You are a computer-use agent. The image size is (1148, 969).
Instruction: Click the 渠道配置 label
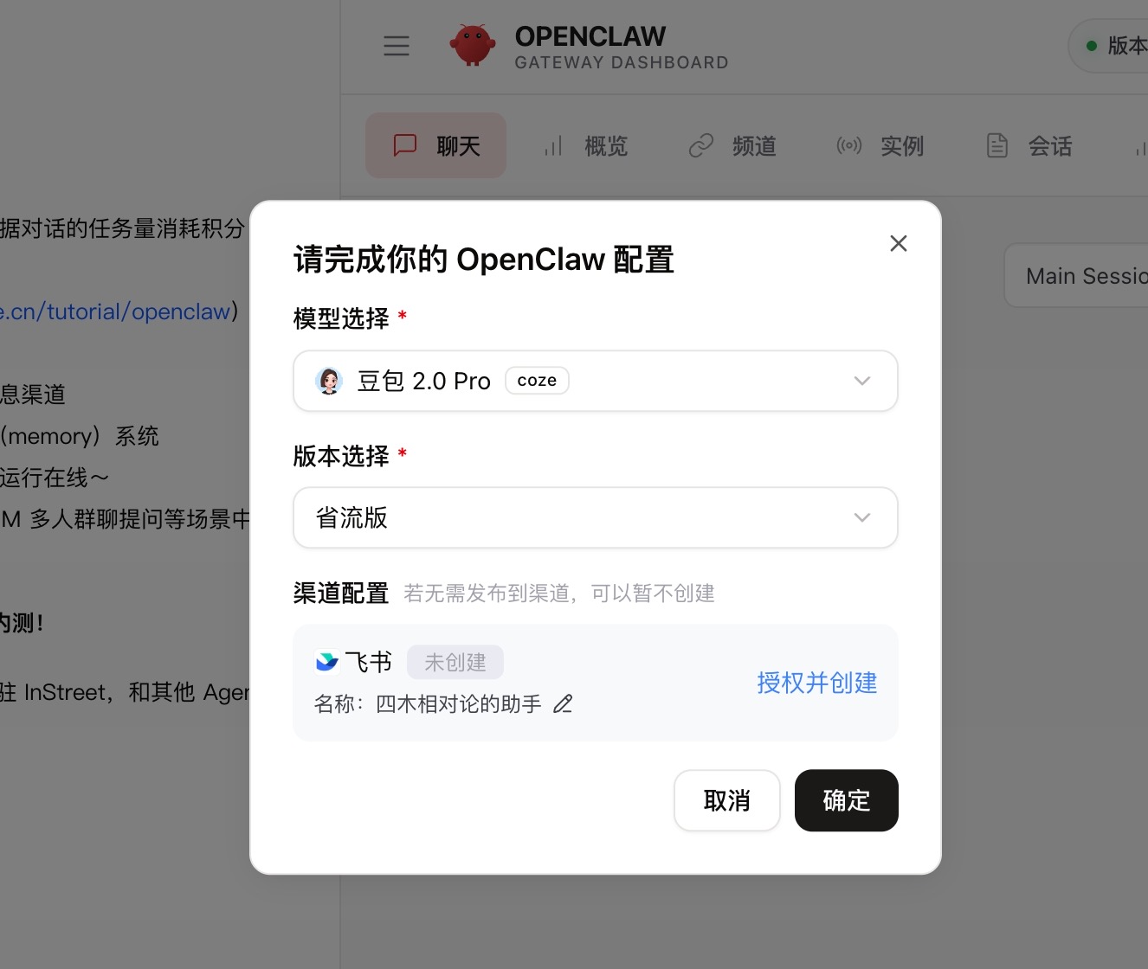point(341,594)
